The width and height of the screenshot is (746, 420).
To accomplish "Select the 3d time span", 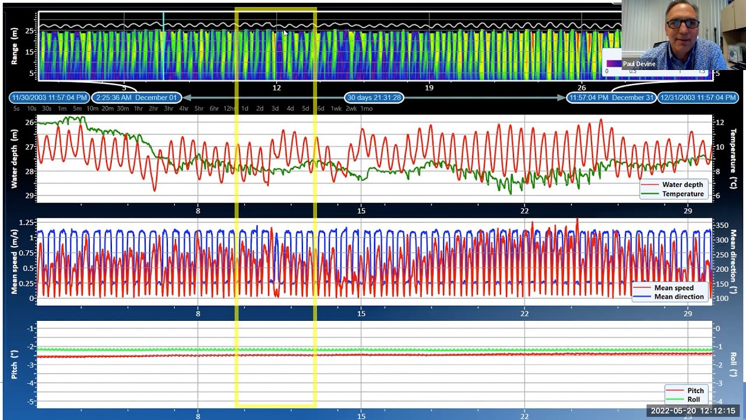I will pos(275,108).
